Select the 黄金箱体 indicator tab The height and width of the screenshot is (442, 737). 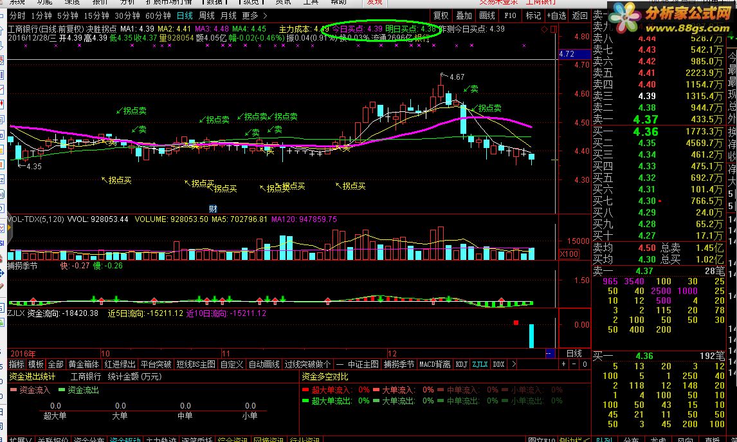[84, 364]
